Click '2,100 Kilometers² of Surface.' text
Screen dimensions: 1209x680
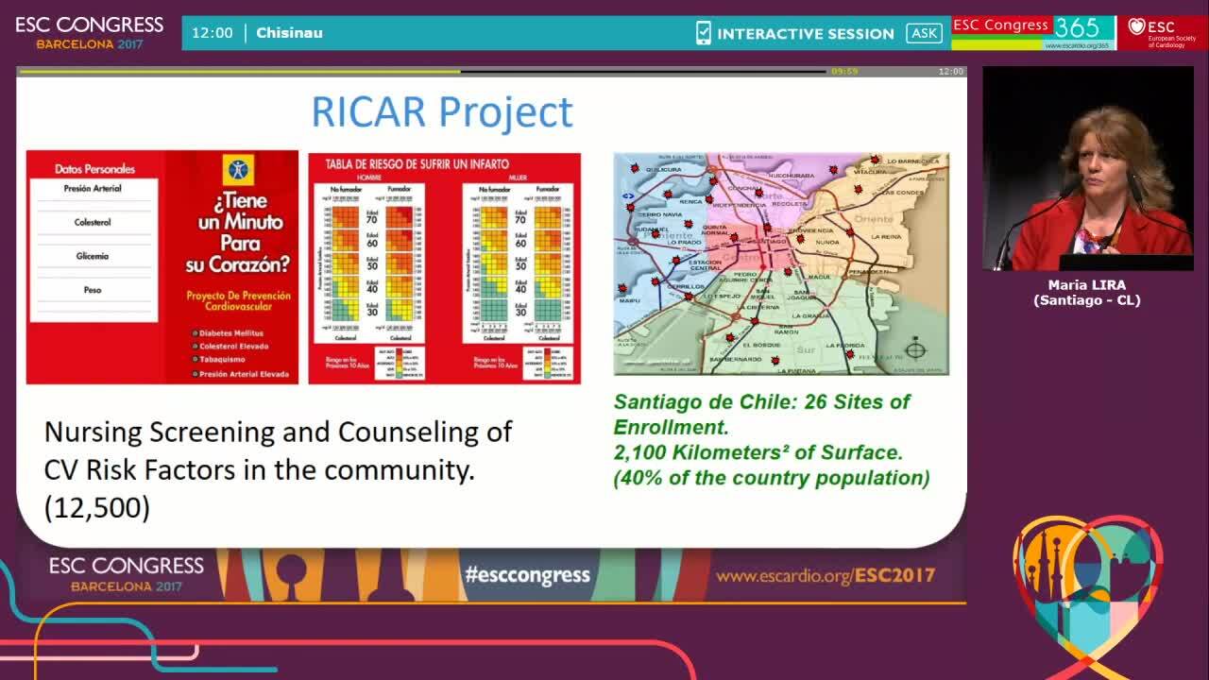[x=758, y=452]
